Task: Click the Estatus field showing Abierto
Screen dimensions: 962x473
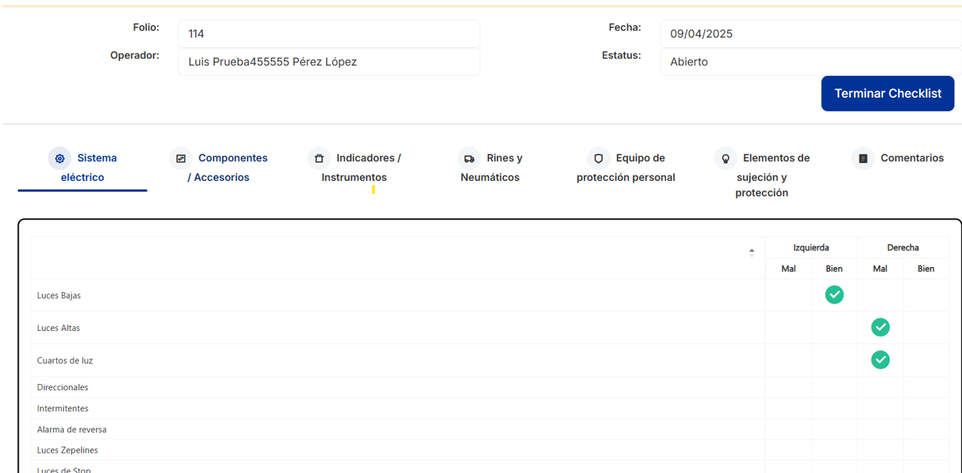Action: pos(811,62)
